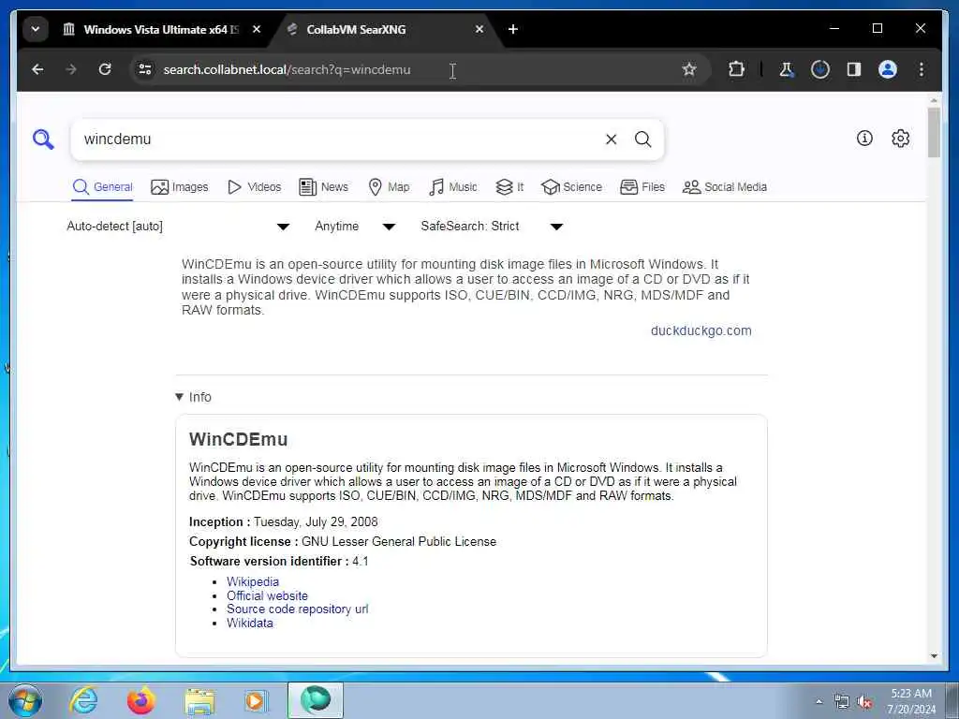Reload the page with the refresh icon
The image size is (959, 719).
[105, 69]
